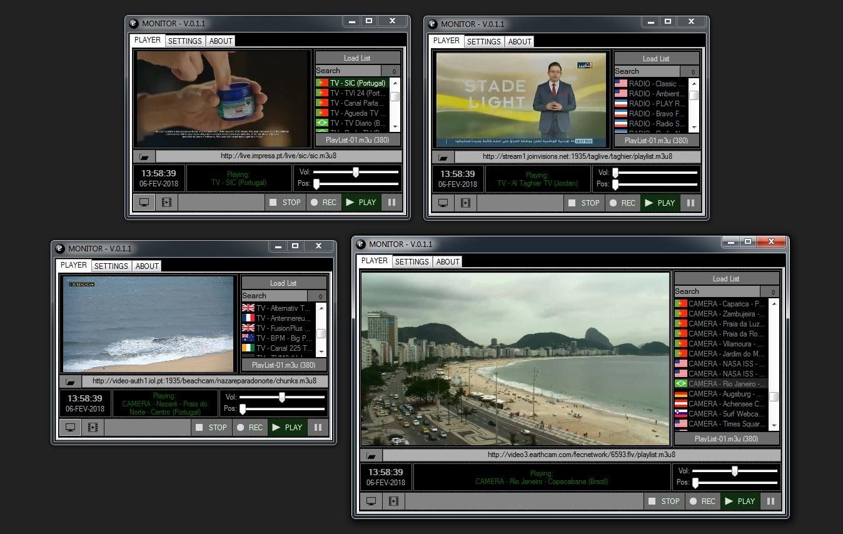Open fullscreen view in the Copacabana player

371,500
